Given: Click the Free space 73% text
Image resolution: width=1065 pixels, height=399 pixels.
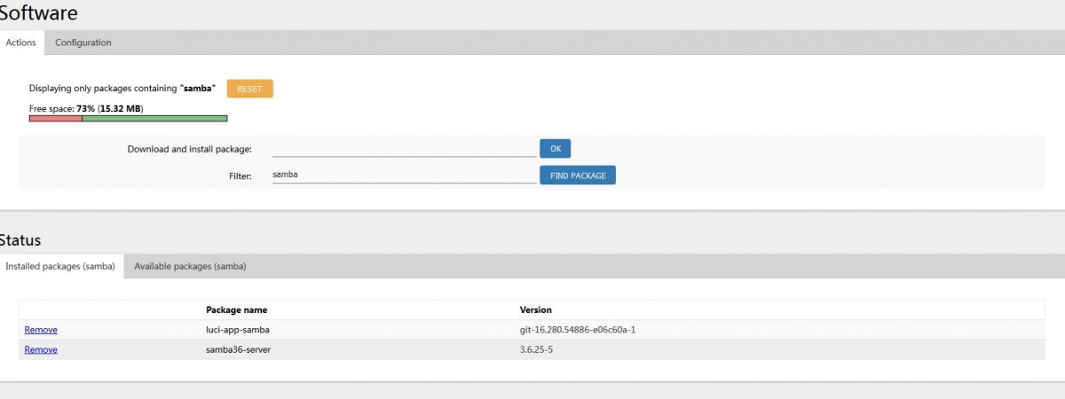Looking at the screenshot, I should coord(86,108).
